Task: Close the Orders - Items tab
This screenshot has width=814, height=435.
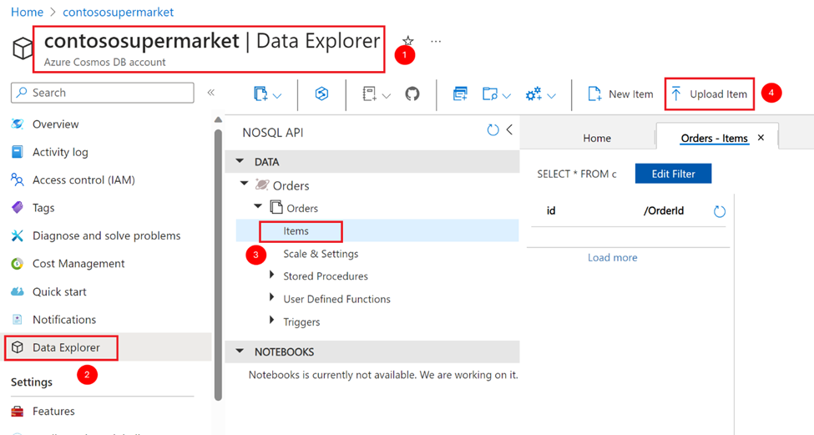Action: click(x=761, y=138)
